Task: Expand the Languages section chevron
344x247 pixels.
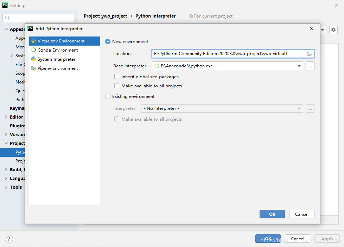Action: pos(6,178)
